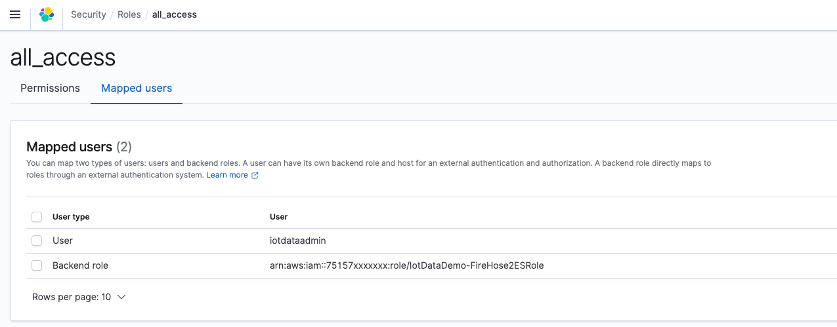Screen dimensions: 837x327
Task: Navigate to Roles in the breadcrumb
Action: point(129,14)
